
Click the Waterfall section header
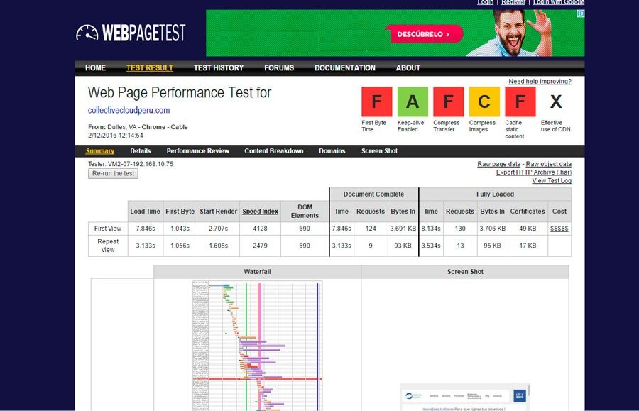click(x=257, y=272)
